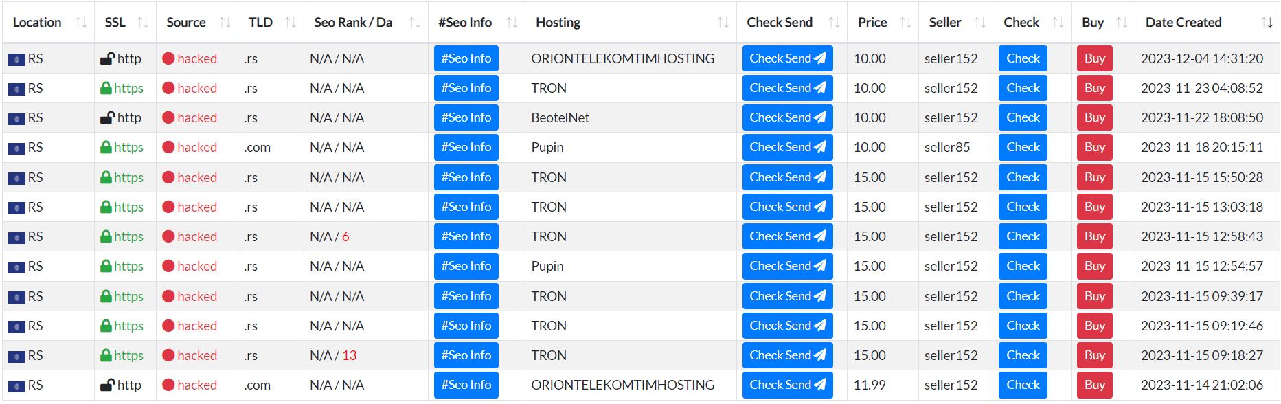Click the red hacked dot in the 11.99 row
The height and width of the screenshot is (404, 1281).
[168, 385]
